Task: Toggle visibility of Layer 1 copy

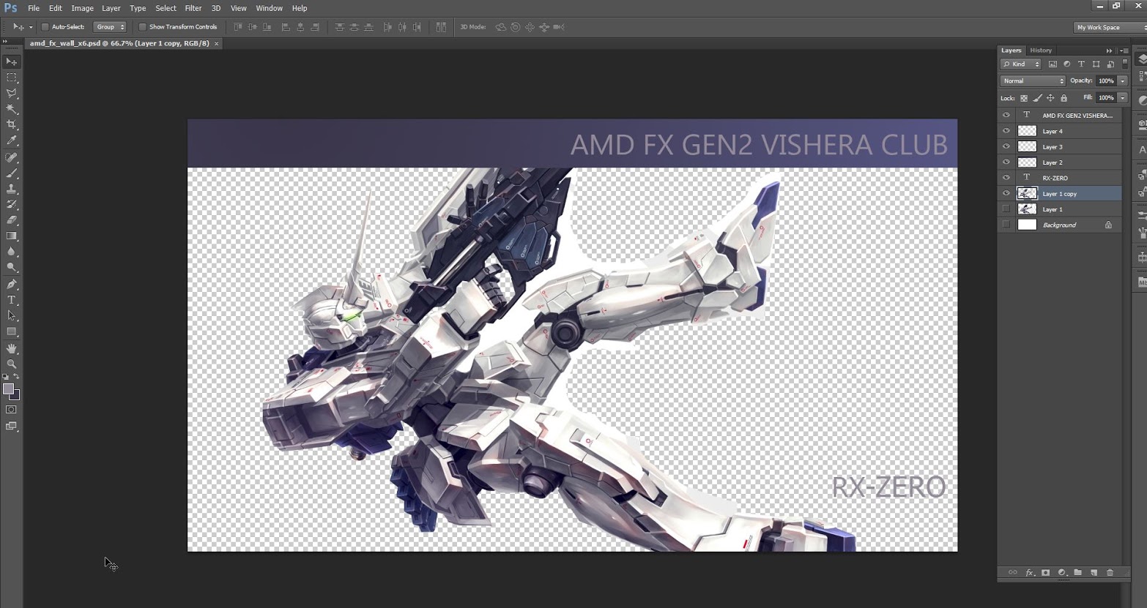Action: pos(1006,194)
